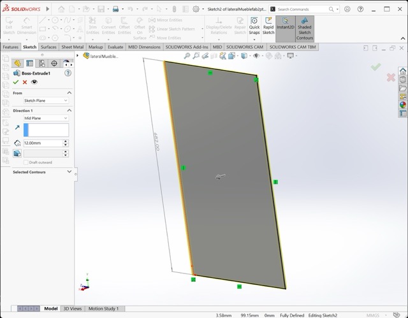Click Zoom to Area icon
The width and height of the screenshot is (408, 318).
click(x=196, y=55)
